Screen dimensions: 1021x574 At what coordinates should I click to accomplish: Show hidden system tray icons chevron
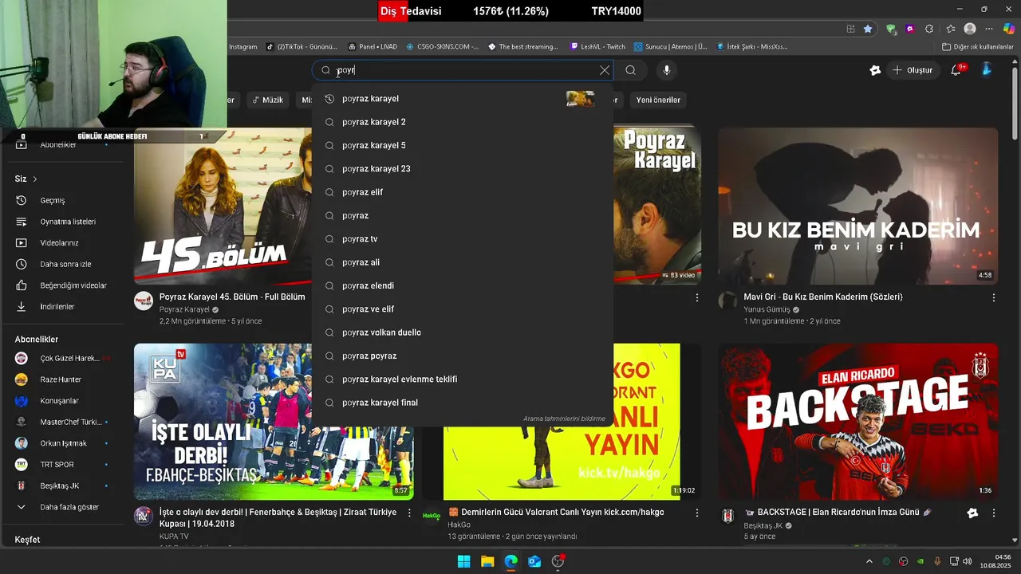(x=869, y=561)
